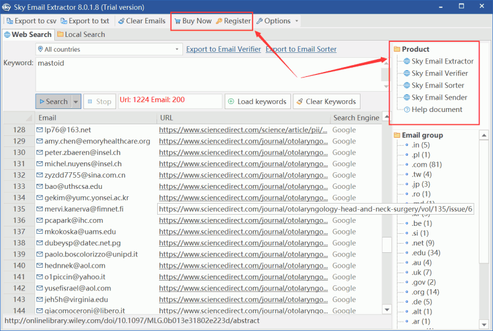
Task: Select the Web Search tab
Action: click(x=28, y=34)
